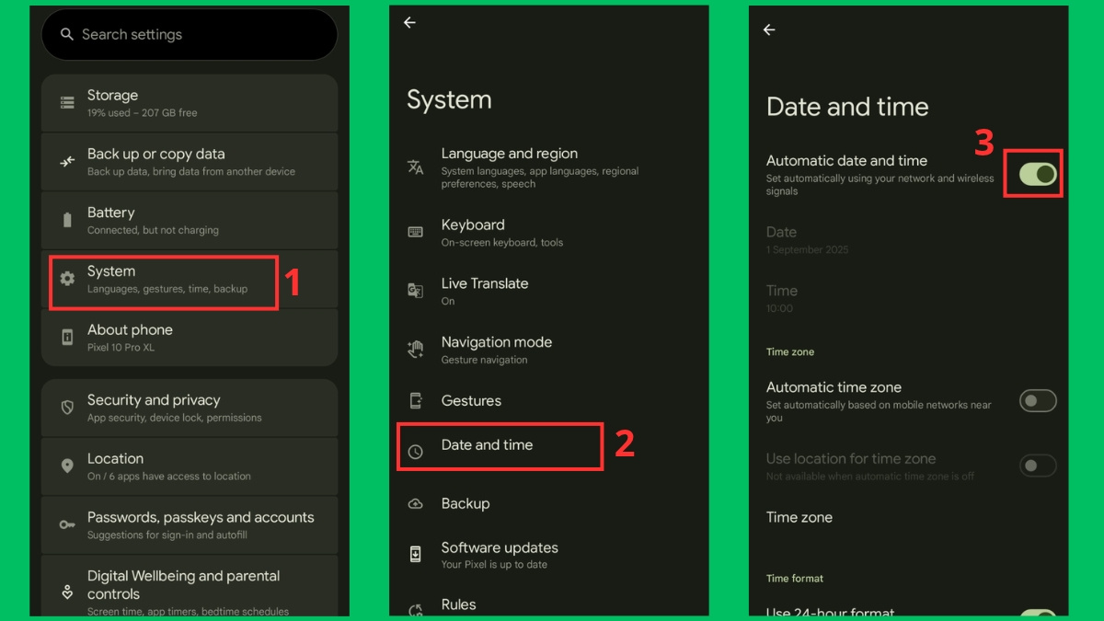Click the Battery icon
This screenshot has width=1104, height=621.
coord(67,220)
